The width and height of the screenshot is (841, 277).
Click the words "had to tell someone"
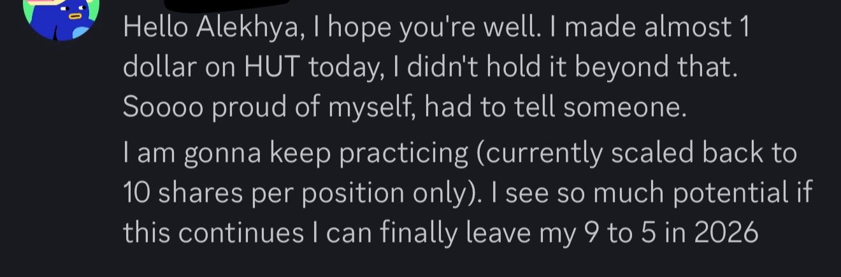(x=556, y=108)
